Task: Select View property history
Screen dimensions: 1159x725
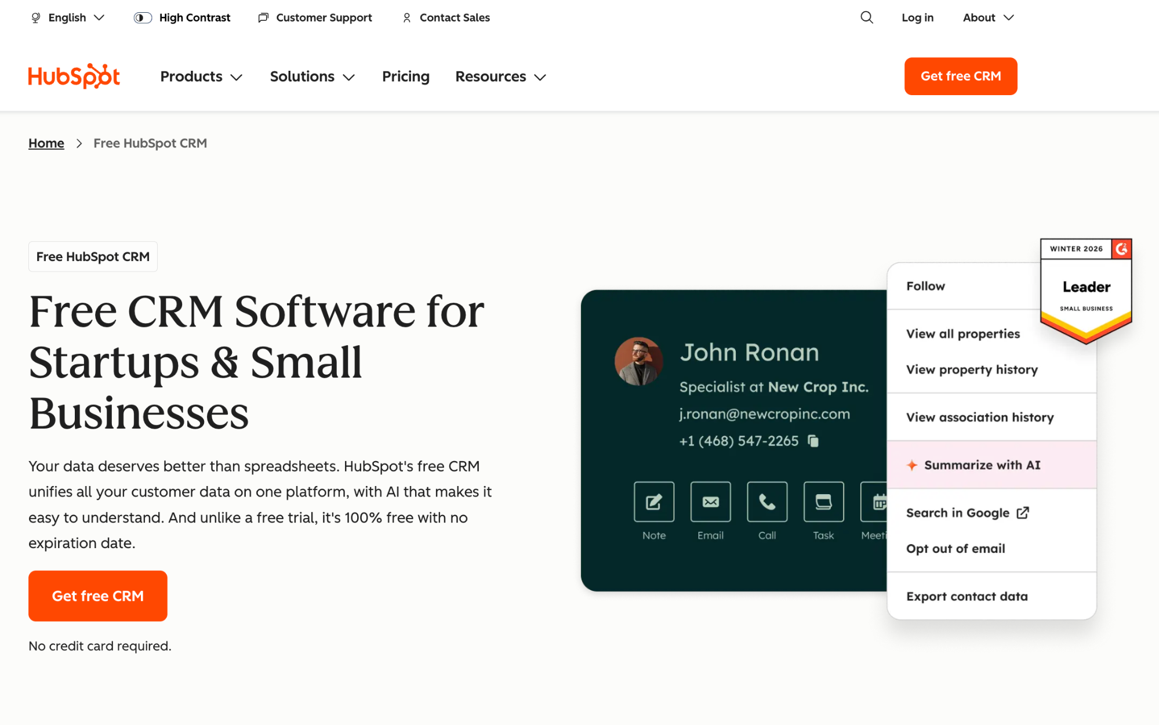Action: click(x=972, y=369)
